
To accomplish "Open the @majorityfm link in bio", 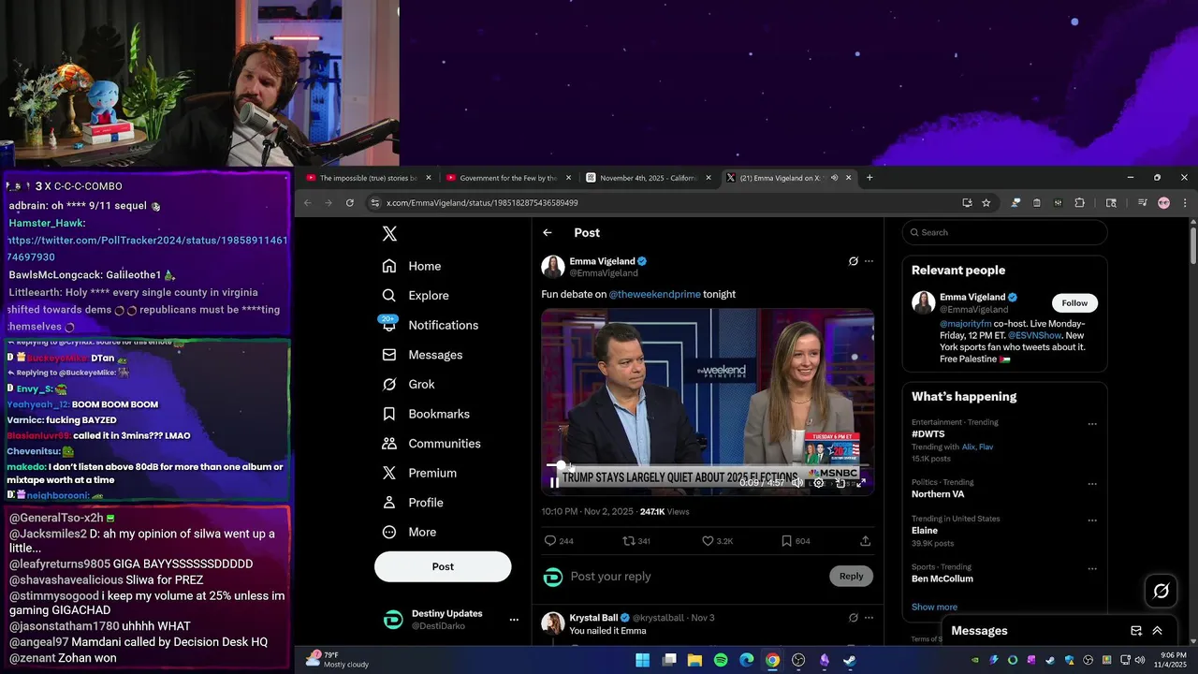I will click(x=965, y=324).
